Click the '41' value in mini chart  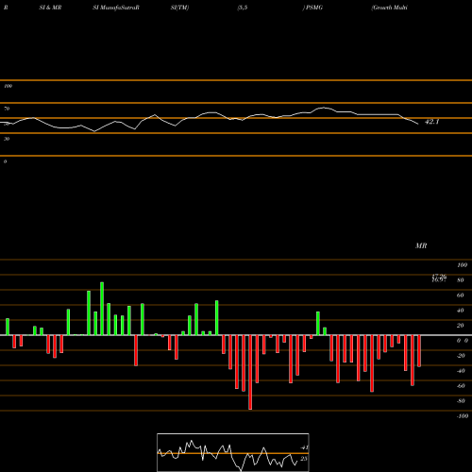tap(304, 447)
